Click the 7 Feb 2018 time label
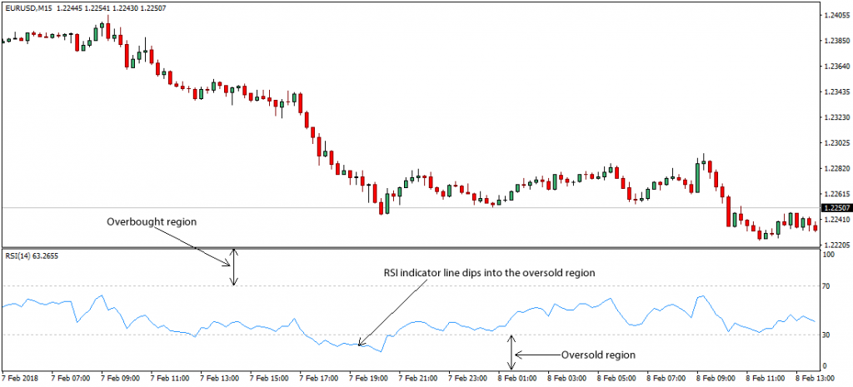The width and height of the screenshot is (853, 387). tap(20, 378)
